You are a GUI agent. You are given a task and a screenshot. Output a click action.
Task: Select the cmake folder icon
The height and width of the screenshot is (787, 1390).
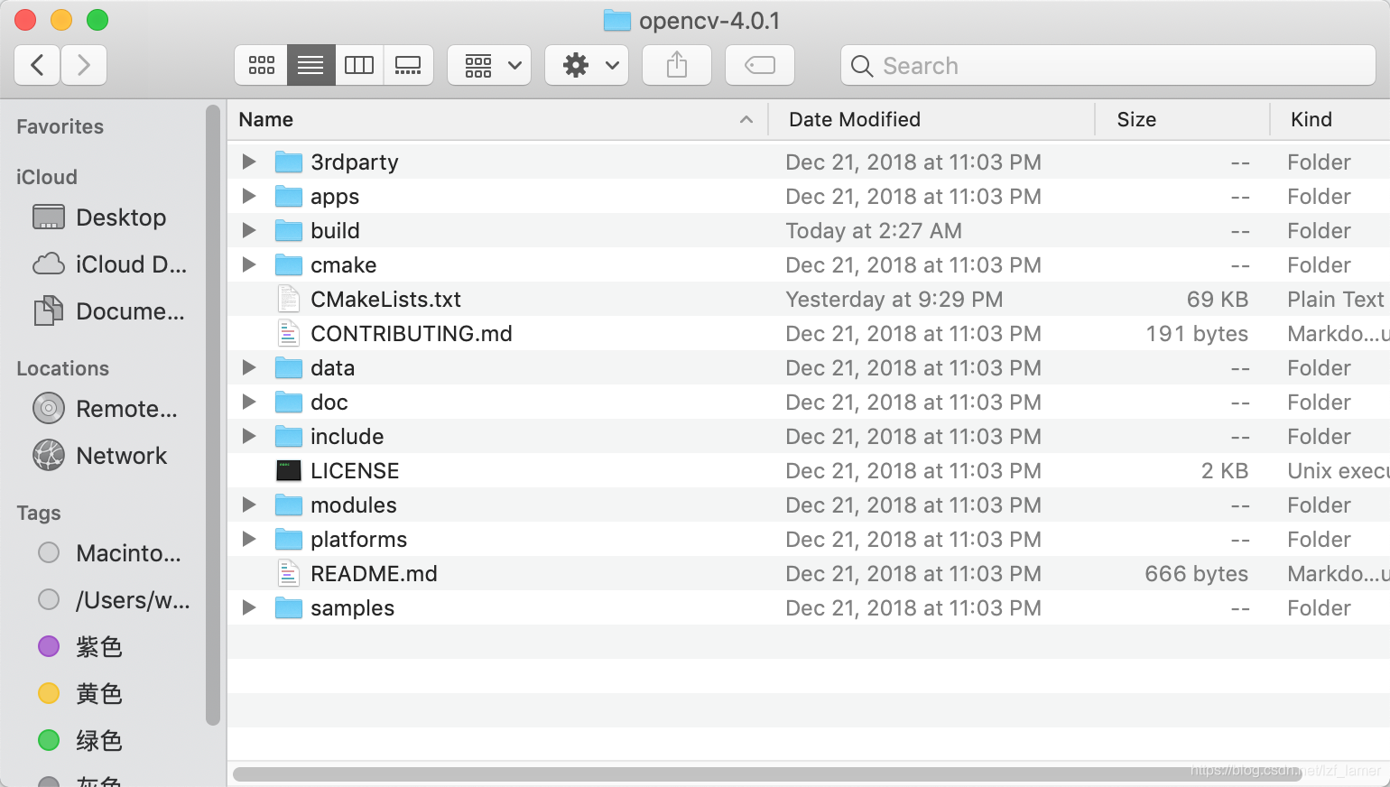(289, 264)
